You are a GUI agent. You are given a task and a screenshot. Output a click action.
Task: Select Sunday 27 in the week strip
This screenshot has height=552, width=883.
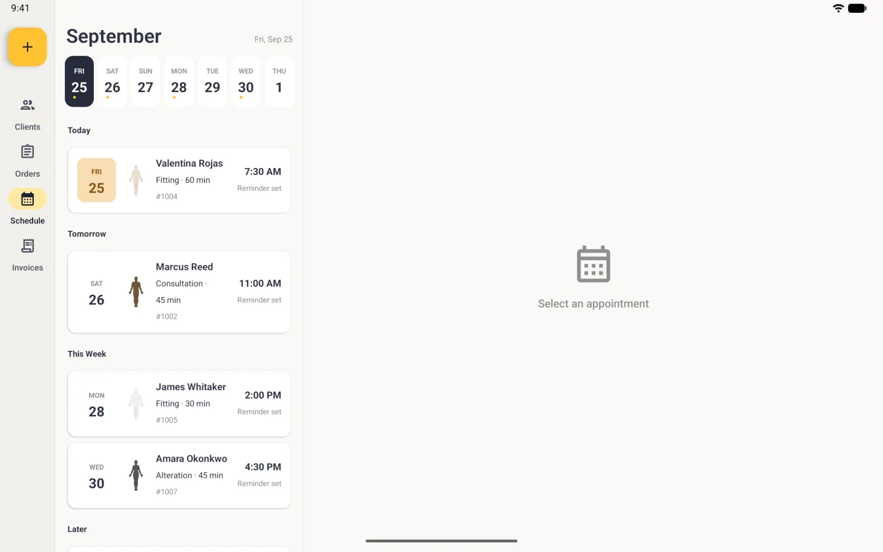tap(145, 82)
